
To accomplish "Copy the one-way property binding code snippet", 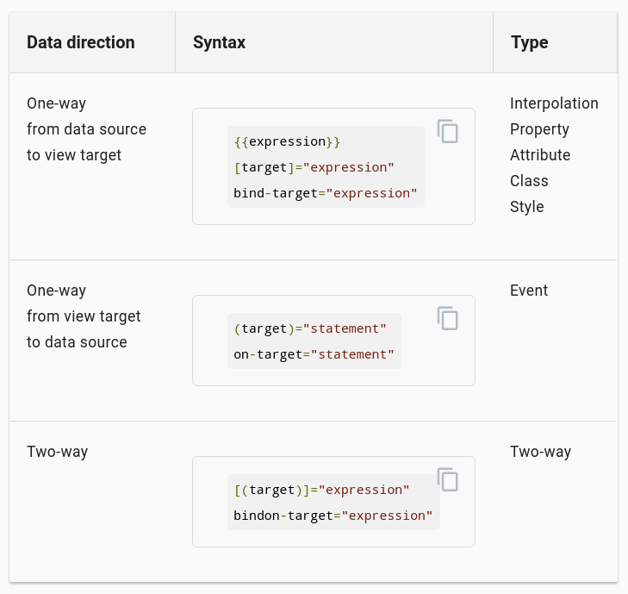I will click(x=447, y=131).
